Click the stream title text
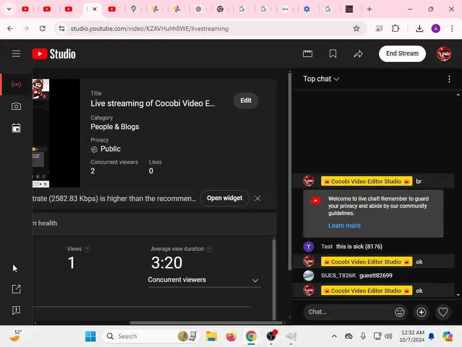462x347 pixels. coord(152,103)
